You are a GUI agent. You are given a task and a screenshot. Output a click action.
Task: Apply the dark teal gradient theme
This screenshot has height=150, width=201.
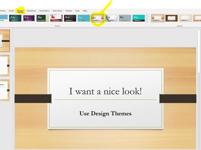point(15,18)
